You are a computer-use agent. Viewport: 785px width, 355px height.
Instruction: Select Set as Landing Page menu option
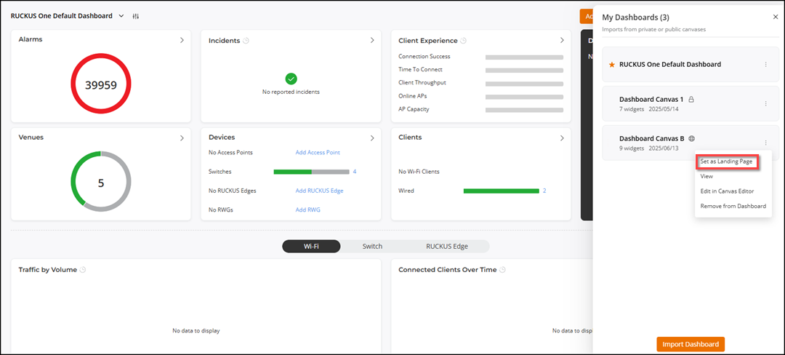point(726,161)
